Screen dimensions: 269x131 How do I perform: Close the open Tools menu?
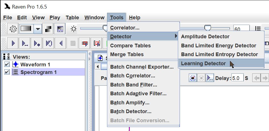[x=117, y=17]
